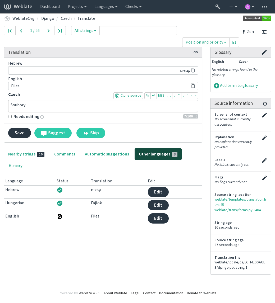Go to first string
Viewport: 275px width, 303px height.
point(10,31)
